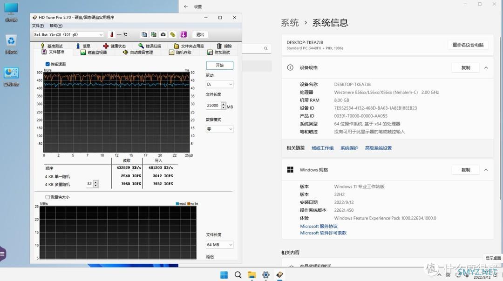This screenshot has width=503, height=281.
Task: Collapse the Windows 规格 section chevron
Action: point(486,170)
